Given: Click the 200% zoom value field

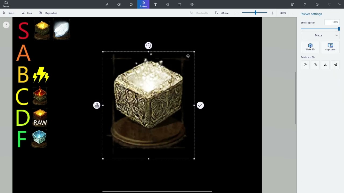Looking at the screenshot, I should tap(283, 13).
